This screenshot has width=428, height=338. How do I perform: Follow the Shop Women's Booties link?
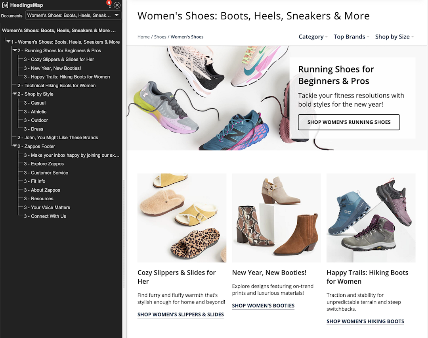coord(263,306)
